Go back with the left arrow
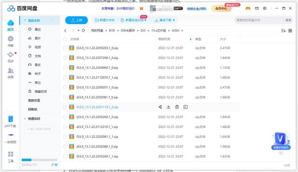The width and height of the screenshot is (298, 172). [x=65, y=31]
